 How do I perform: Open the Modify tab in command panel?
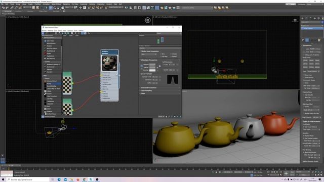coord(306,18)
